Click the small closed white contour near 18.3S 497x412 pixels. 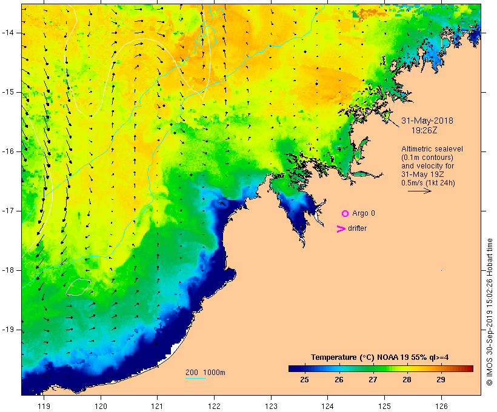tap(78, 287)
